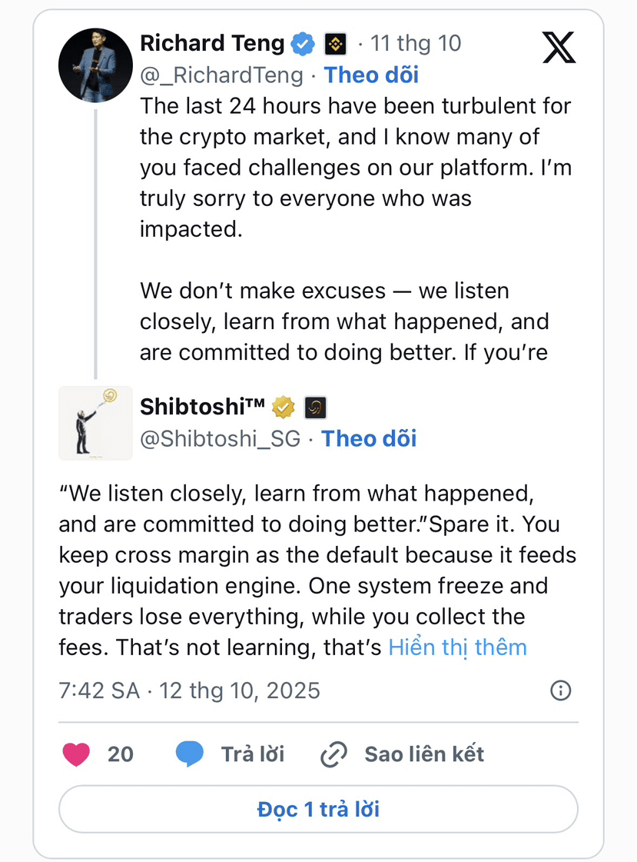
Task: Open the 11 thg 10 date link
Action: 416,43
